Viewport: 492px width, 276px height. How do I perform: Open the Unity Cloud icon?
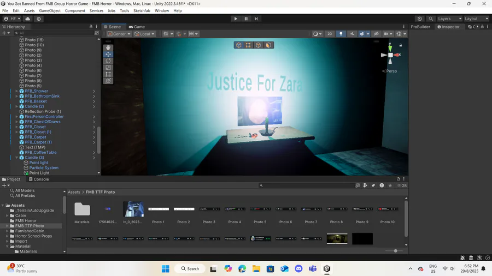point(28,19)
